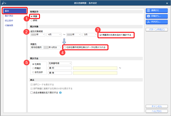Select the 精算 radio button

pos(32,16)
